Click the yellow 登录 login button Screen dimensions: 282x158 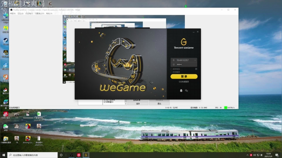184,77
